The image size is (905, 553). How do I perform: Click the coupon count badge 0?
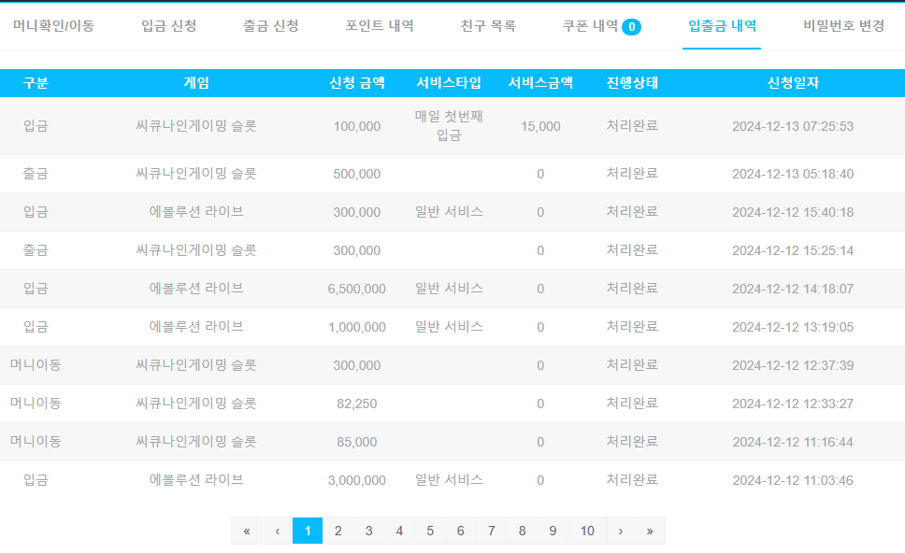coord(631,26)
